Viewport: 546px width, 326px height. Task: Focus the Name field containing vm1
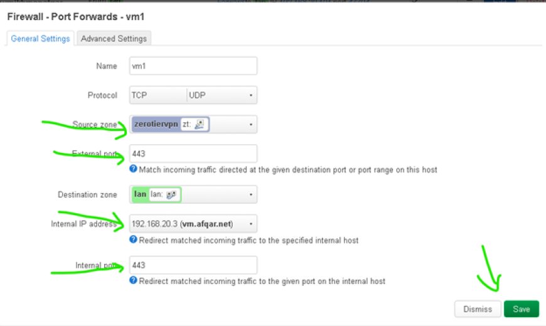(x=193, y=66)
